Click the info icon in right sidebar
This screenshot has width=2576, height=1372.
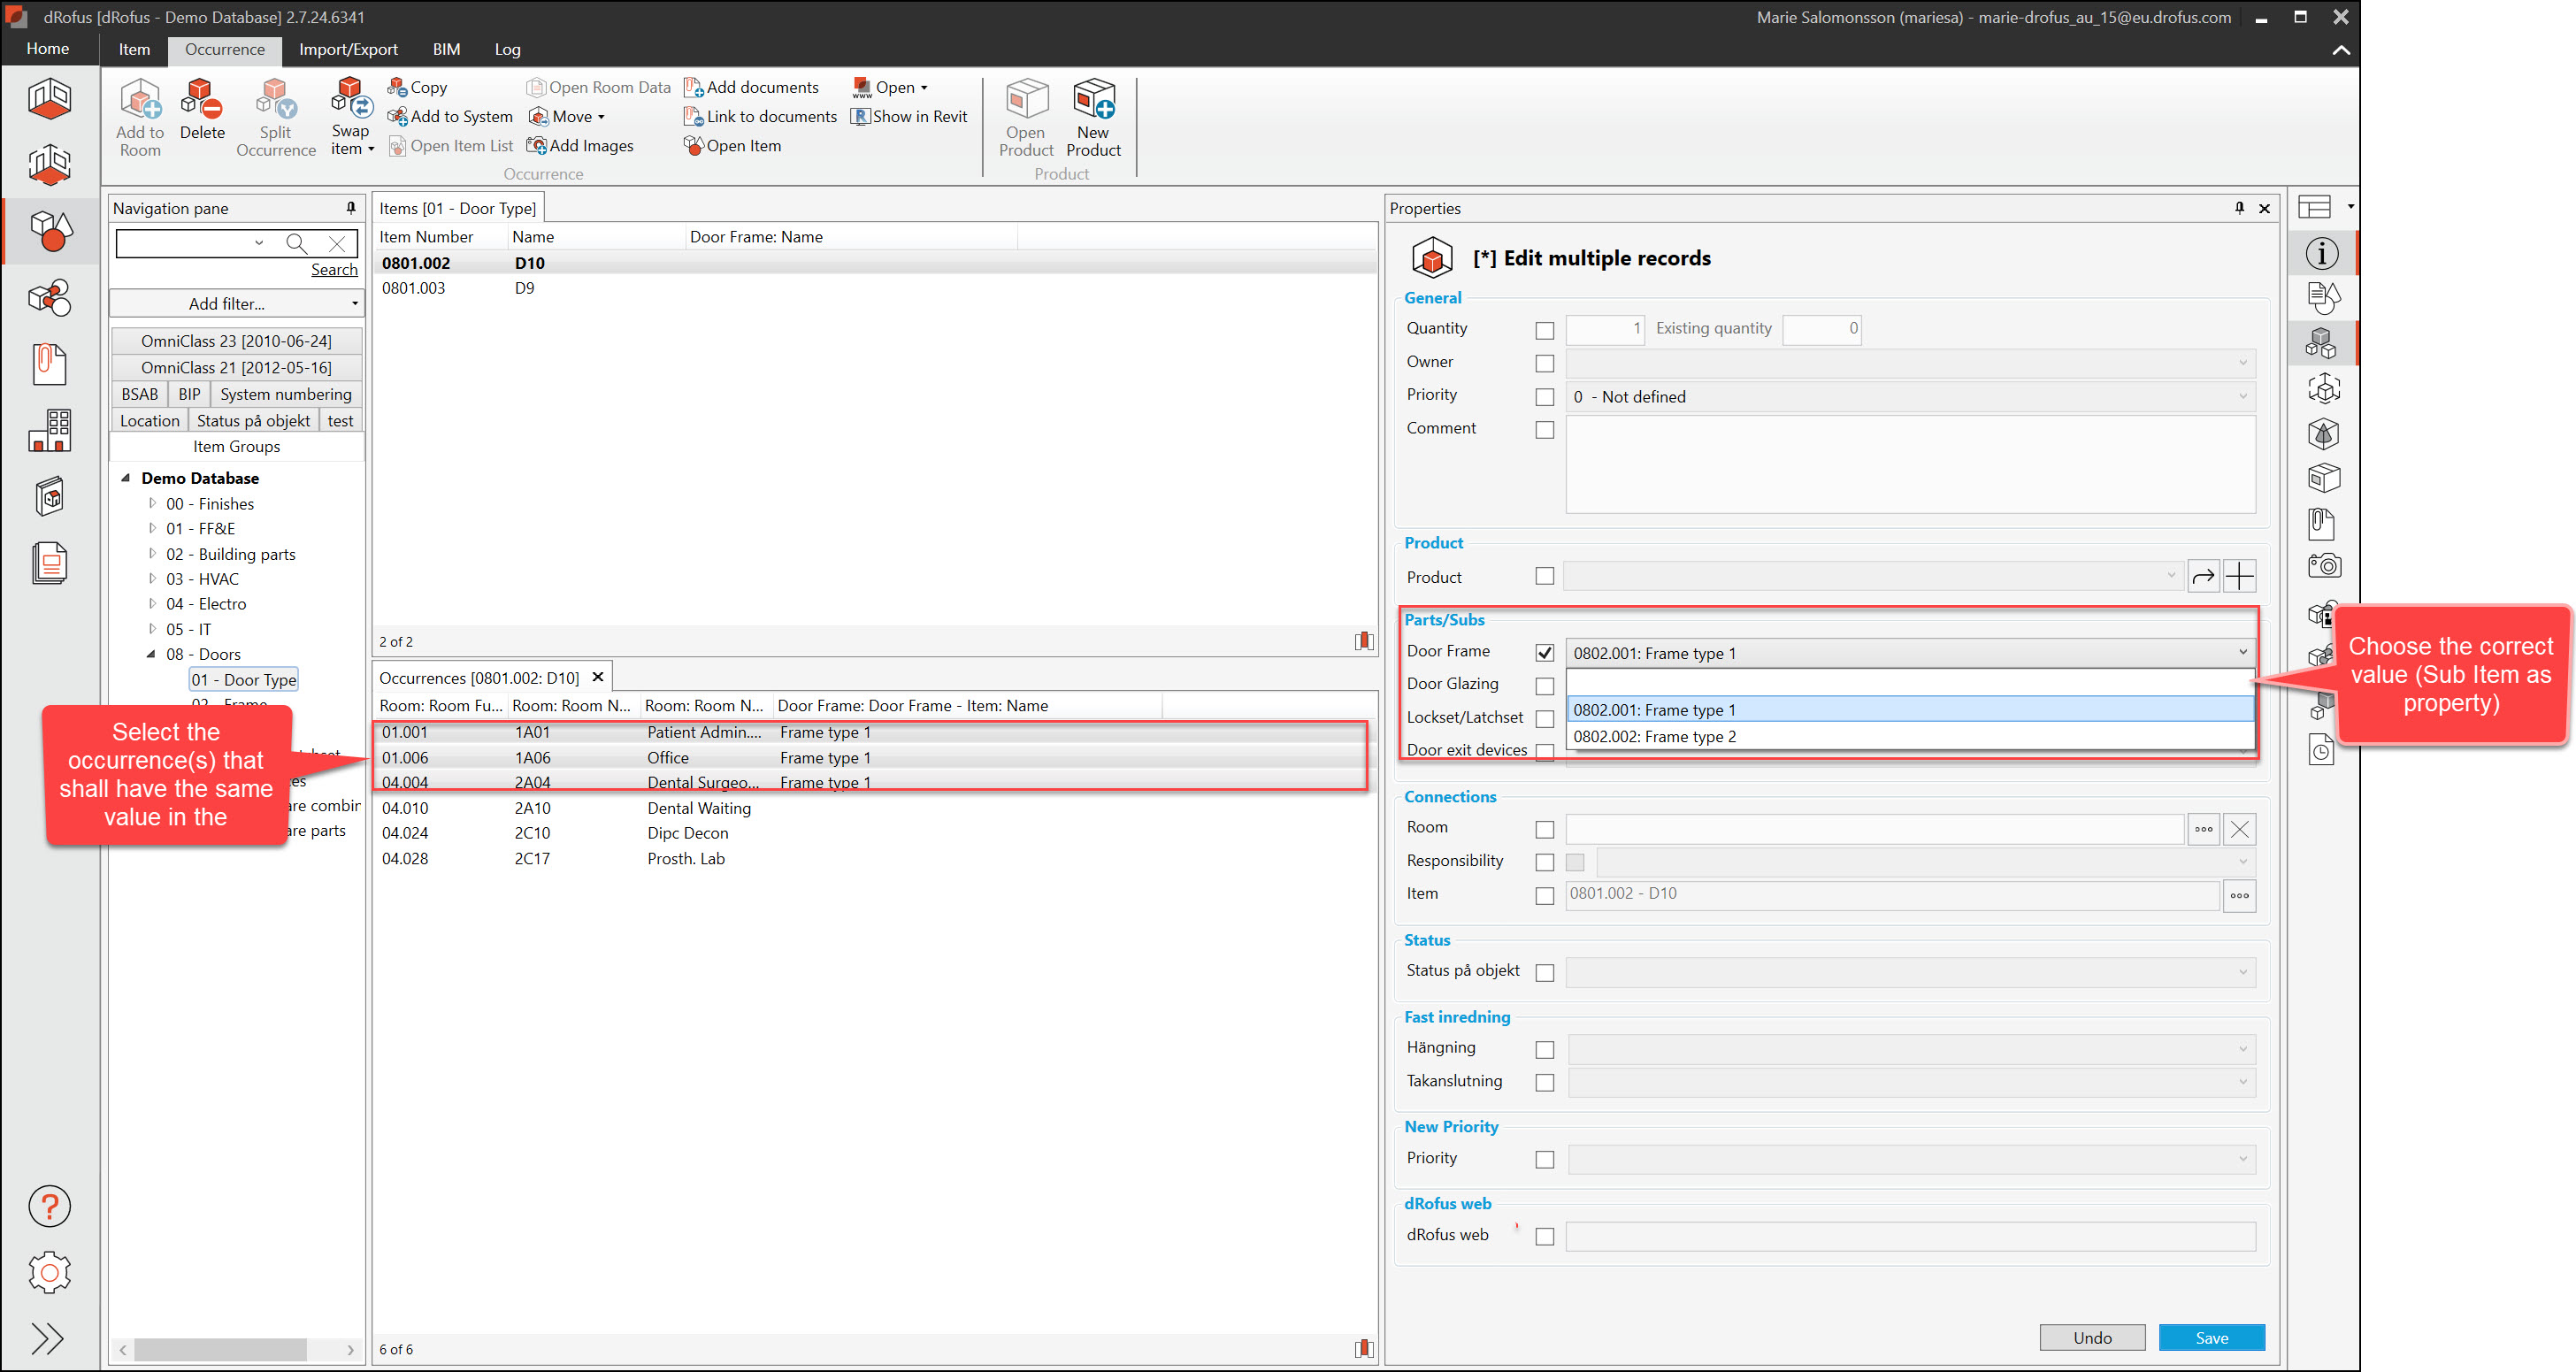coord(2321,253)
